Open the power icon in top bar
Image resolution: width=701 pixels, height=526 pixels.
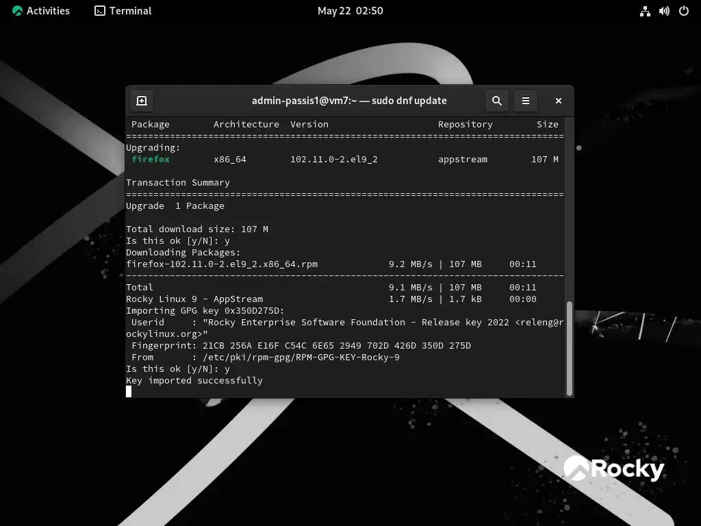tap(684, 11)
